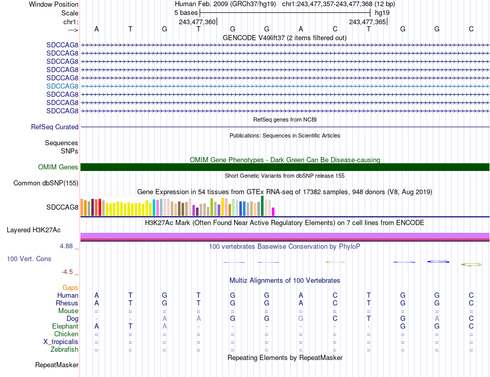Click the Human Feb. 2009 (GRCh37/hg19) assembly title

pos(225,4)
